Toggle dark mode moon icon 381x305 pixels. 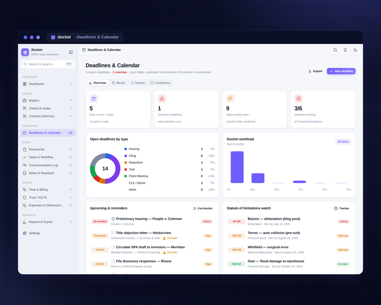click(x=355, y=50)
